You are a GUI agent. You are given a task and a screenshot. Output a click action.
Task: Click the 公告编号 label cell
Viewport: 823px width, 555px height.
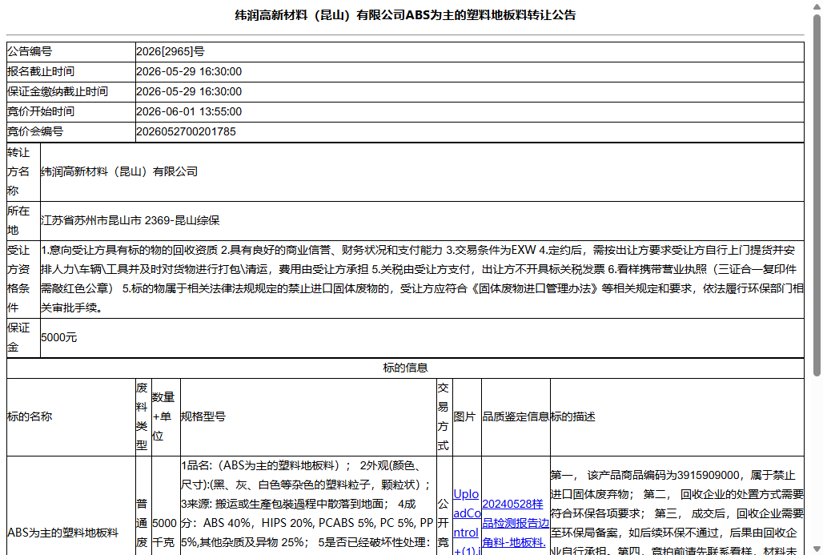pos(71,51)
